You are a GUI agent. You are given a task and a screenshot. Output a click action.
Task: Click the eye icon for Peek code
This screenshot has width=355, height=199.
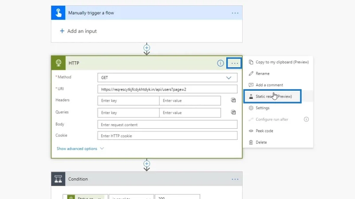251,131
